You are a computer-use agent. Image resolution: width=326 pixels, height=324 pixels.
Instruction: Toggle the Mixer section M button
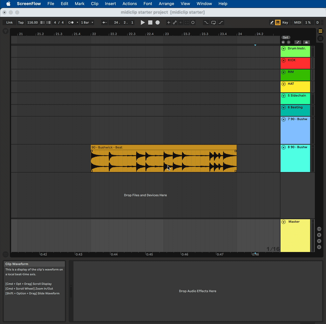click(319, 241)
